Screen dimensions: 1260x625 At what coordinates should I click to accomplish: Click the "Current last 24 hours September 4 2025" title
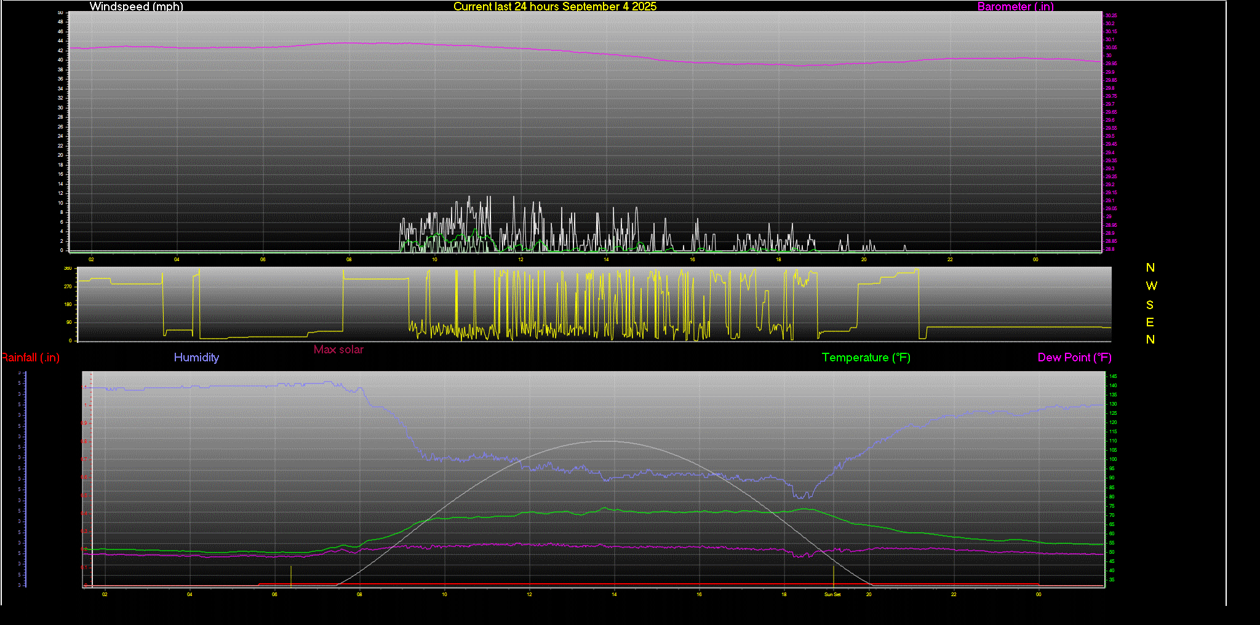[x=555, y=7]
